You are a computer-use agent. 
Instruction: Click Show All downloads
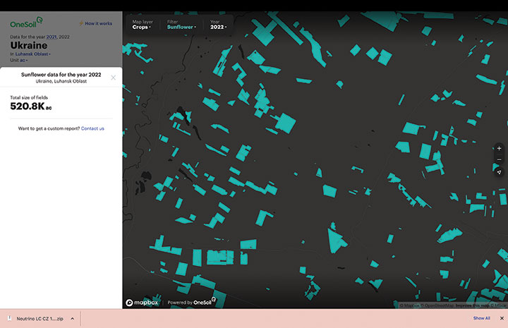click(x=481, y=318)
